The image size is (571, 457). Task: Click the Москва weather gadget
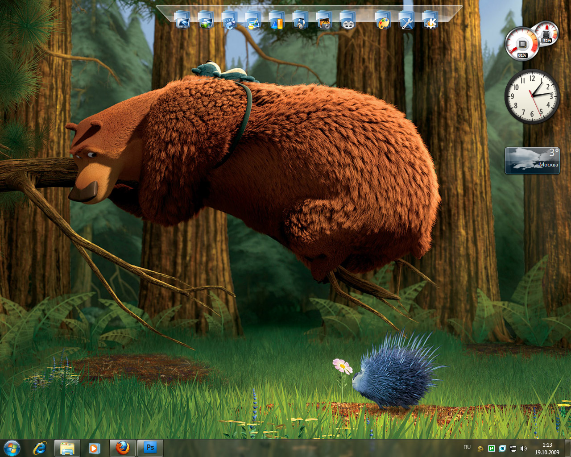(532, 161)
